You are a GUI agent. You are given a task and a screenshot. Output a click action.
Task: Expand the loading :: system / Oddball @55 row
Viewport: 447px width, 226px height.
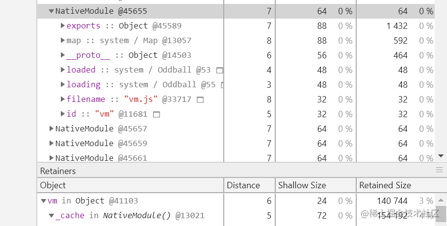point(63,84)
